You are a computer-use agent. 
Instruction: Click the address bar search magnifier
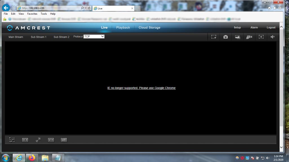coord(82,8)
